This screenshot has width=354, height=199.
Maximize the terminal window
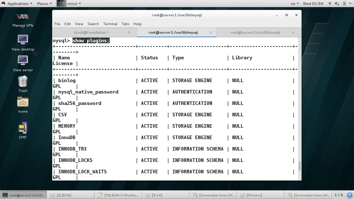pyautogui.click(x=287, y=15)
